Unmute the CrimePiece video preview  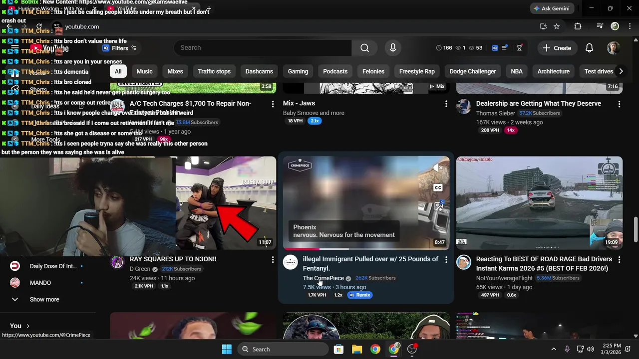click(x=438, y=168)
